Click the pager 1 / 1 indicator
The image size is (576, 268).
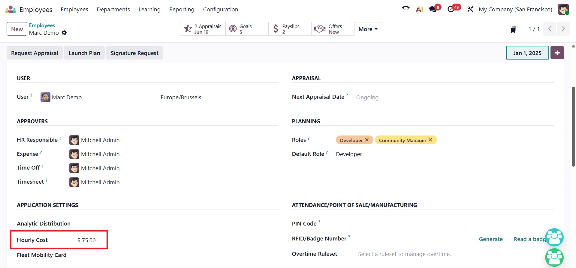[x=534, y=29]
